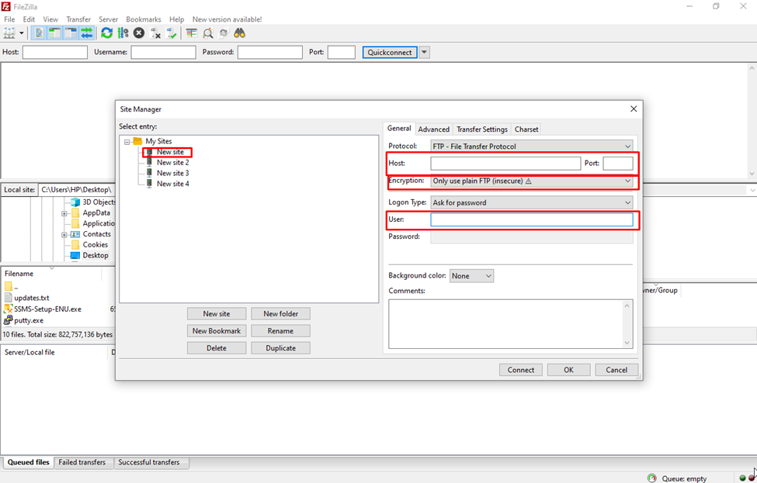Click the green activity indicator light
The height and width of the screenshot is (483, 757).
[x=742, y=478]
